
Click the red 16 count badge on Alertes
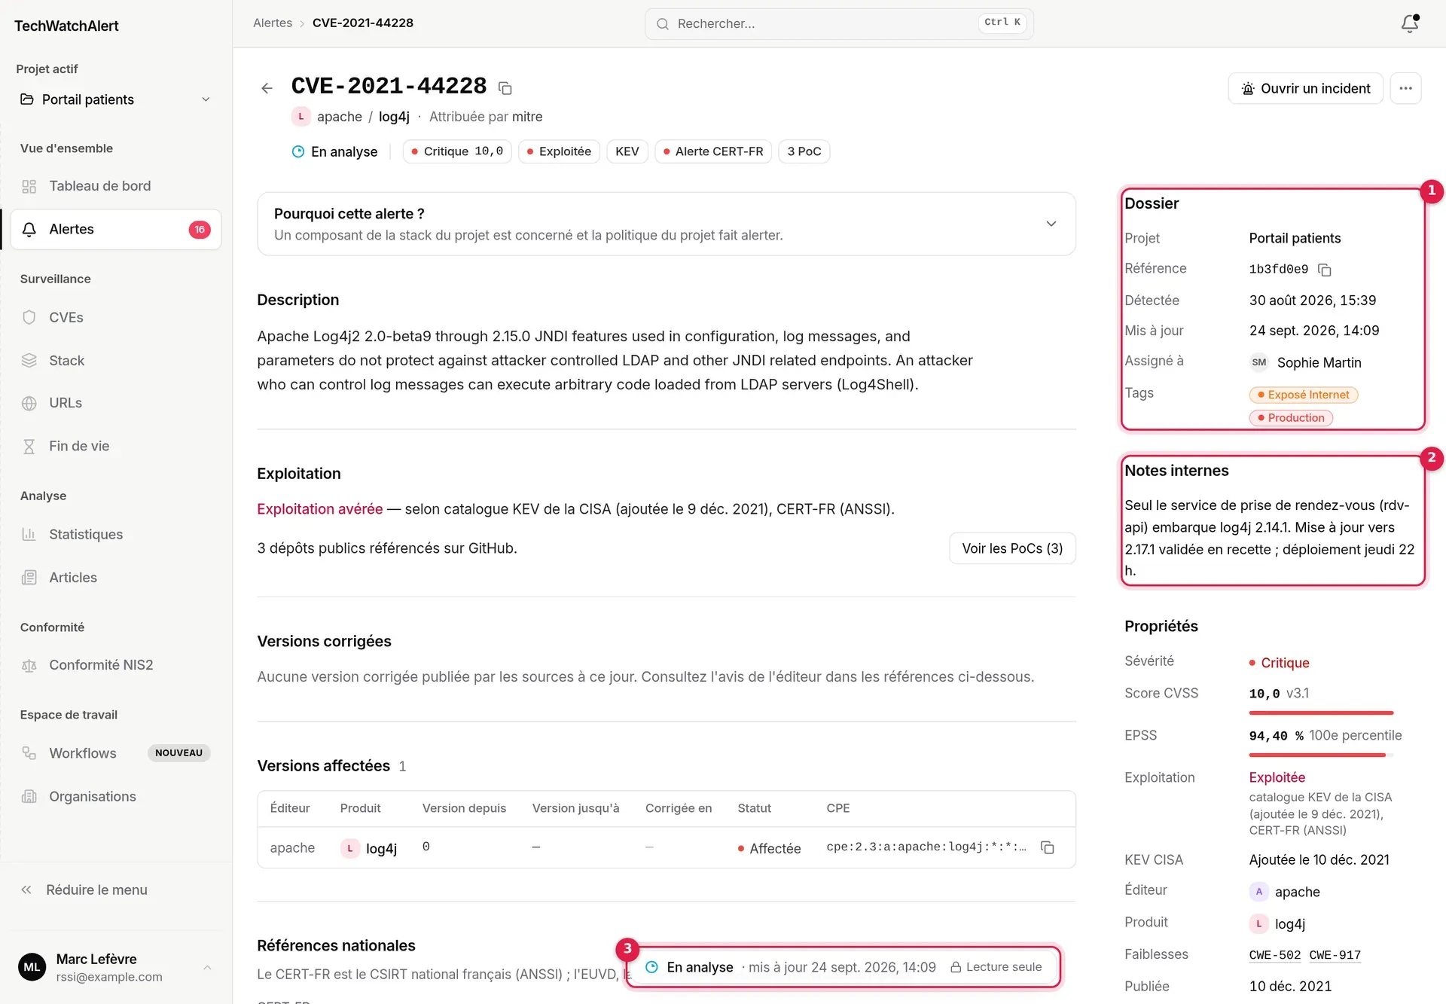point(200,229)
